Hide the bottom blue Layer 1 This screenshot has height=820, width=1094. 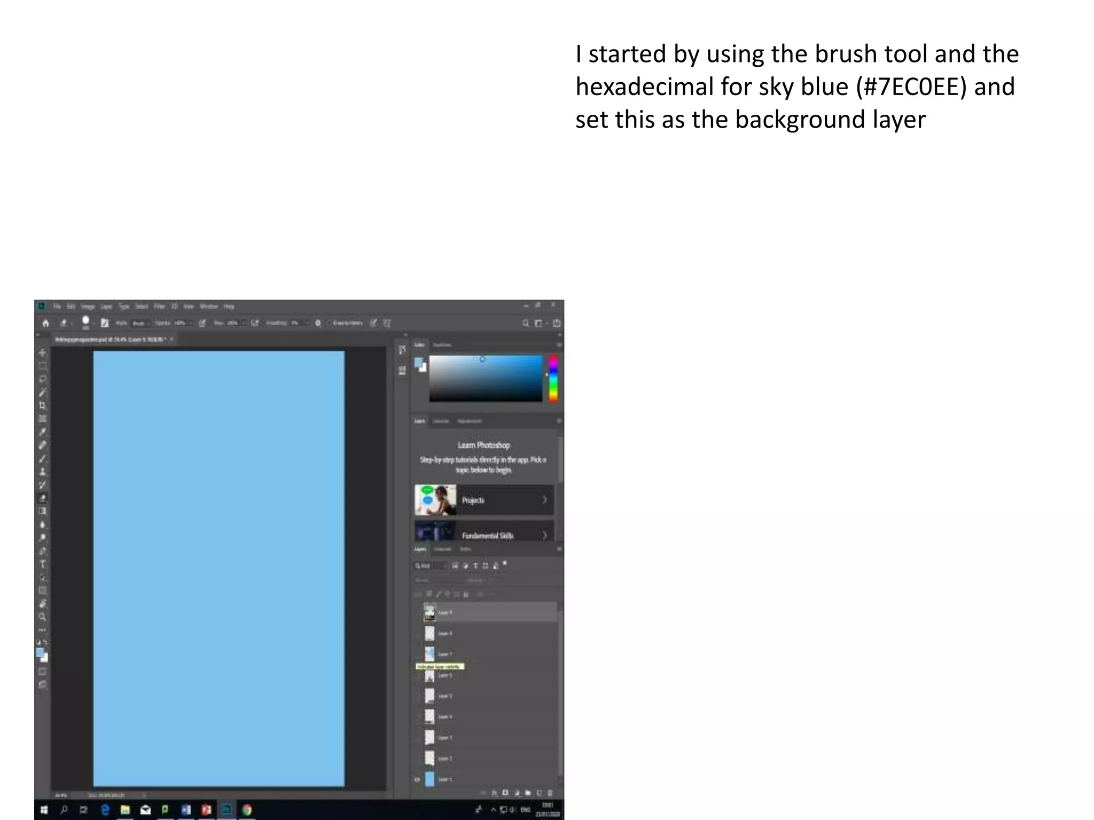point(418,779)
